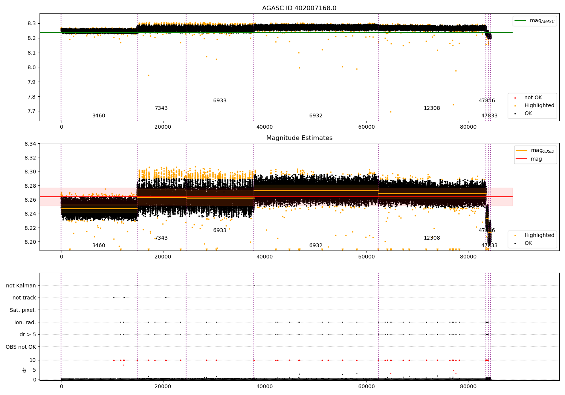The width and height of the screenshot is (565, 395).
Task: Click the rotated 'dr' y-axis label
Action: pyautogui.click(x=24, y=370)
